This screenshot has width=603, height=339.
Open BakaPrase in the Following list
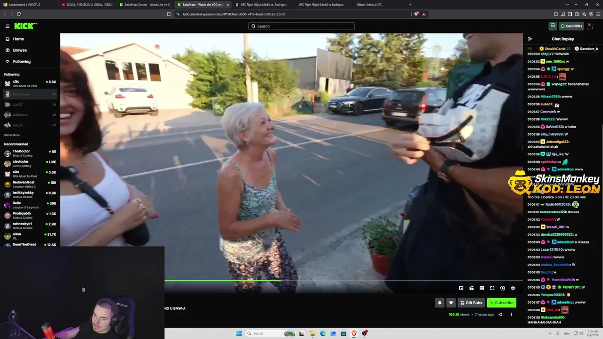click(x=30, y=94)
